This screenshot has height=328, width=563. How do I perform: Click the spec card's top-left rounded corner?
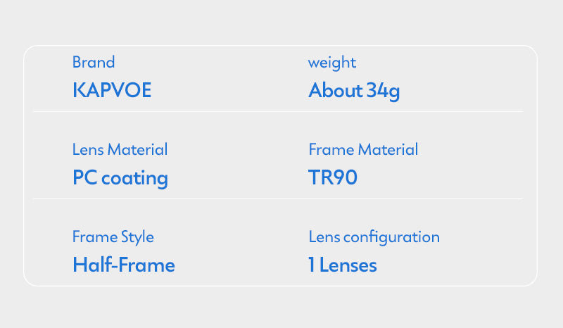click(x=28, y=51)
